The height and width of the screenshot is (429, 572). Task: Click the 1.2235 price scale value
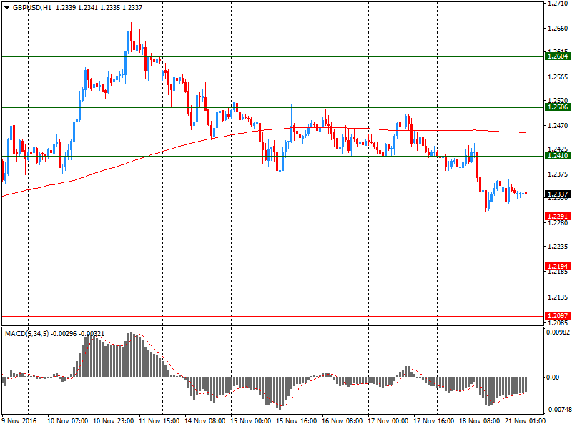coord(558,247)
